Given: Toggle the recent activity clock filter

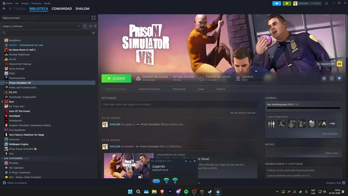Looking at the screenshot, I should [91, 26].
